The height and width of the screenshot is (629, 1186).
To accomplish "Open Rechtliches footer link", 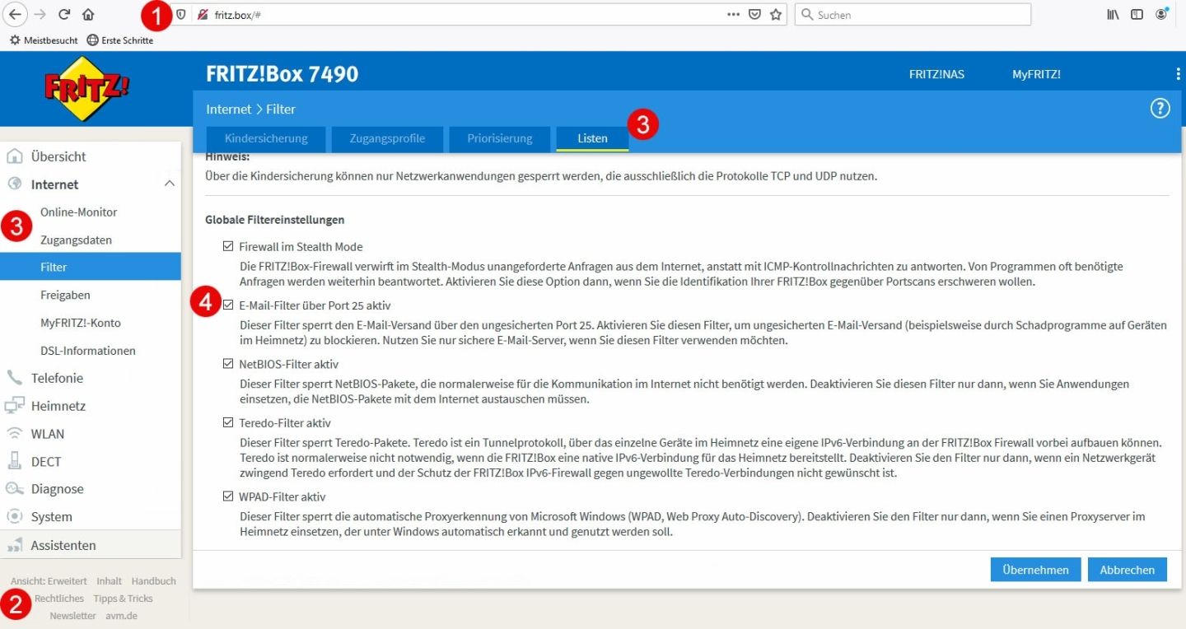I will coord(59,599).
